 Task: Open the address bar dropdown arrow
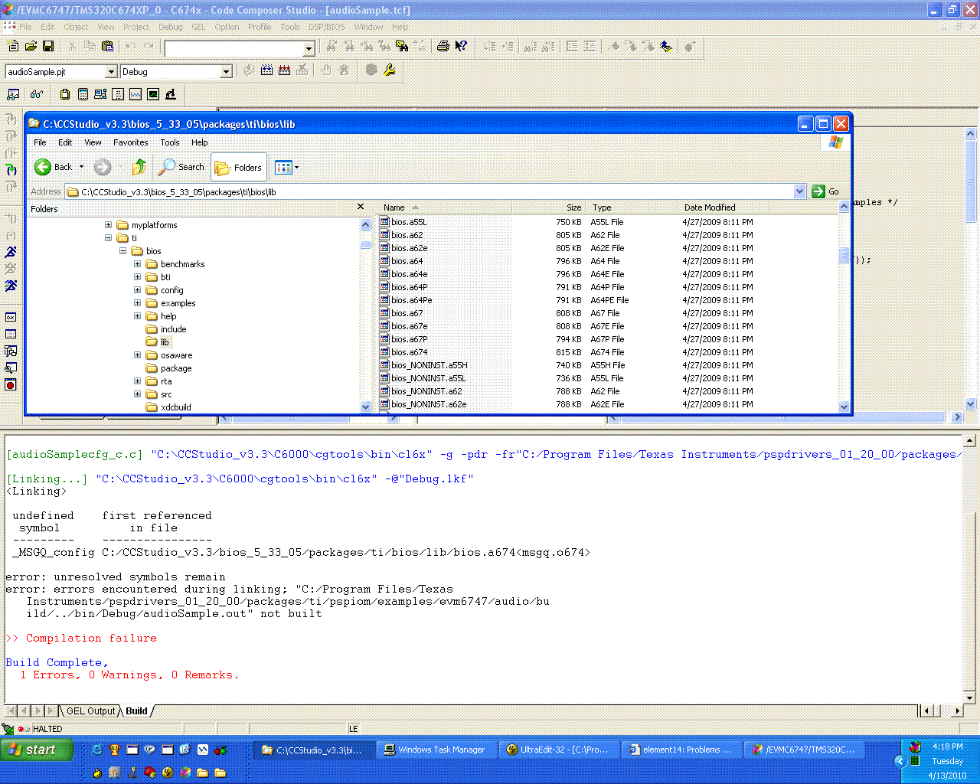799,191
